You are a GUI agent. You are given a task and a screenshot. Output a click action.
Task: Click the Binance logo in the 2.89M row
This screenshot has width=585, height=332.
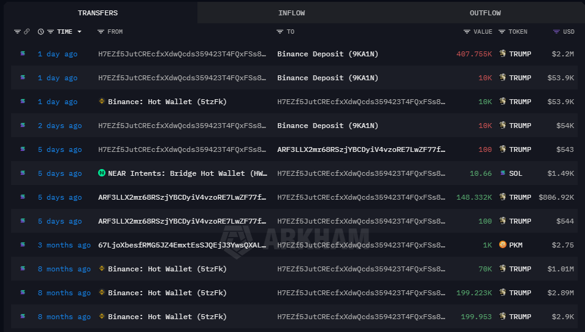click(x=102, y=293)
